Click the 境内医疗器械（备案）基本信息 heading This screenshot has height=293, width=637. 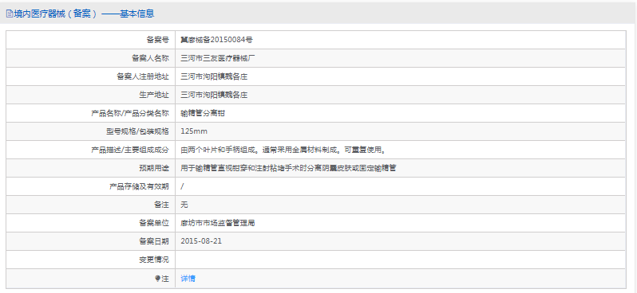84,14
